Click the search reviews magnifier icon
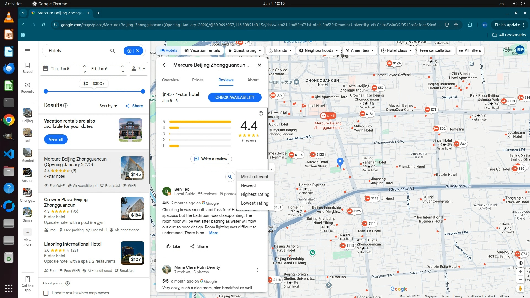Image resolution: width=530 pixels, height=298 pixels. [230, 177]
